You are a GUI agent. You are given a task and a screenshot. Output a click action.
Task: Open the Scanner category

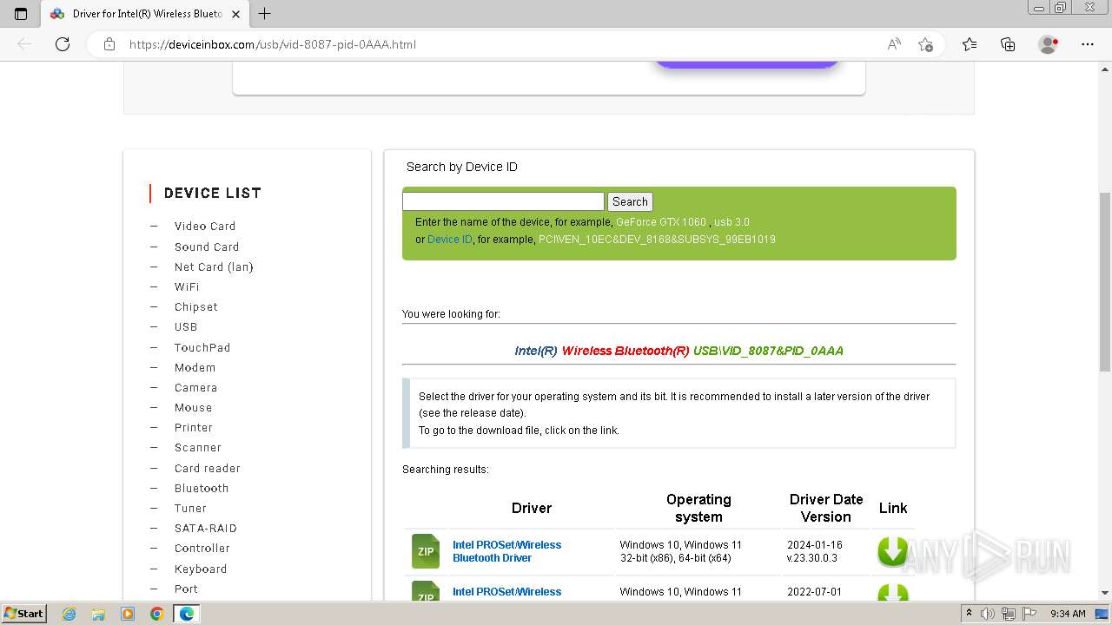pyautogui.click(x=198, y=447)
